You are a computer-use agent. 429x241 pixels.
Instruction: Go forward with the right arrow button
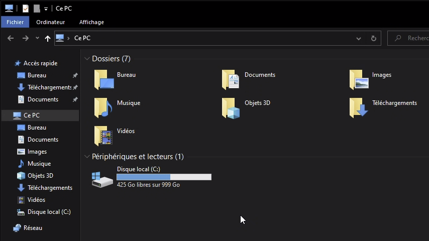26,38
